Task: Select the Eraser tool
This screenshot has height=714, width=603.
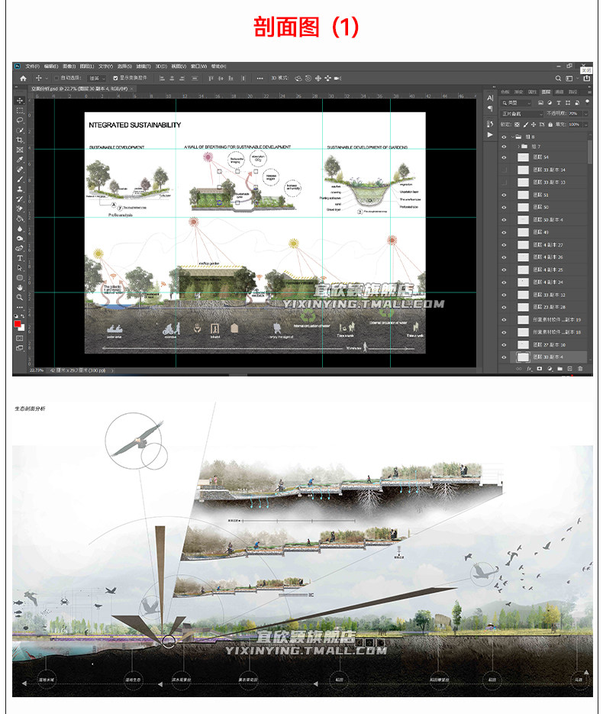Action: pos(20,209)
